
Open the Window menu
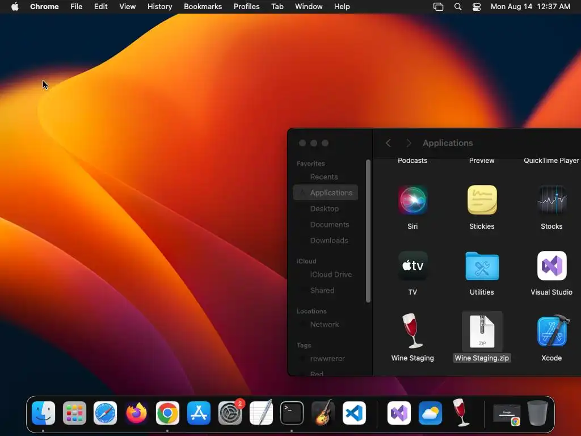tap(309, 7)
